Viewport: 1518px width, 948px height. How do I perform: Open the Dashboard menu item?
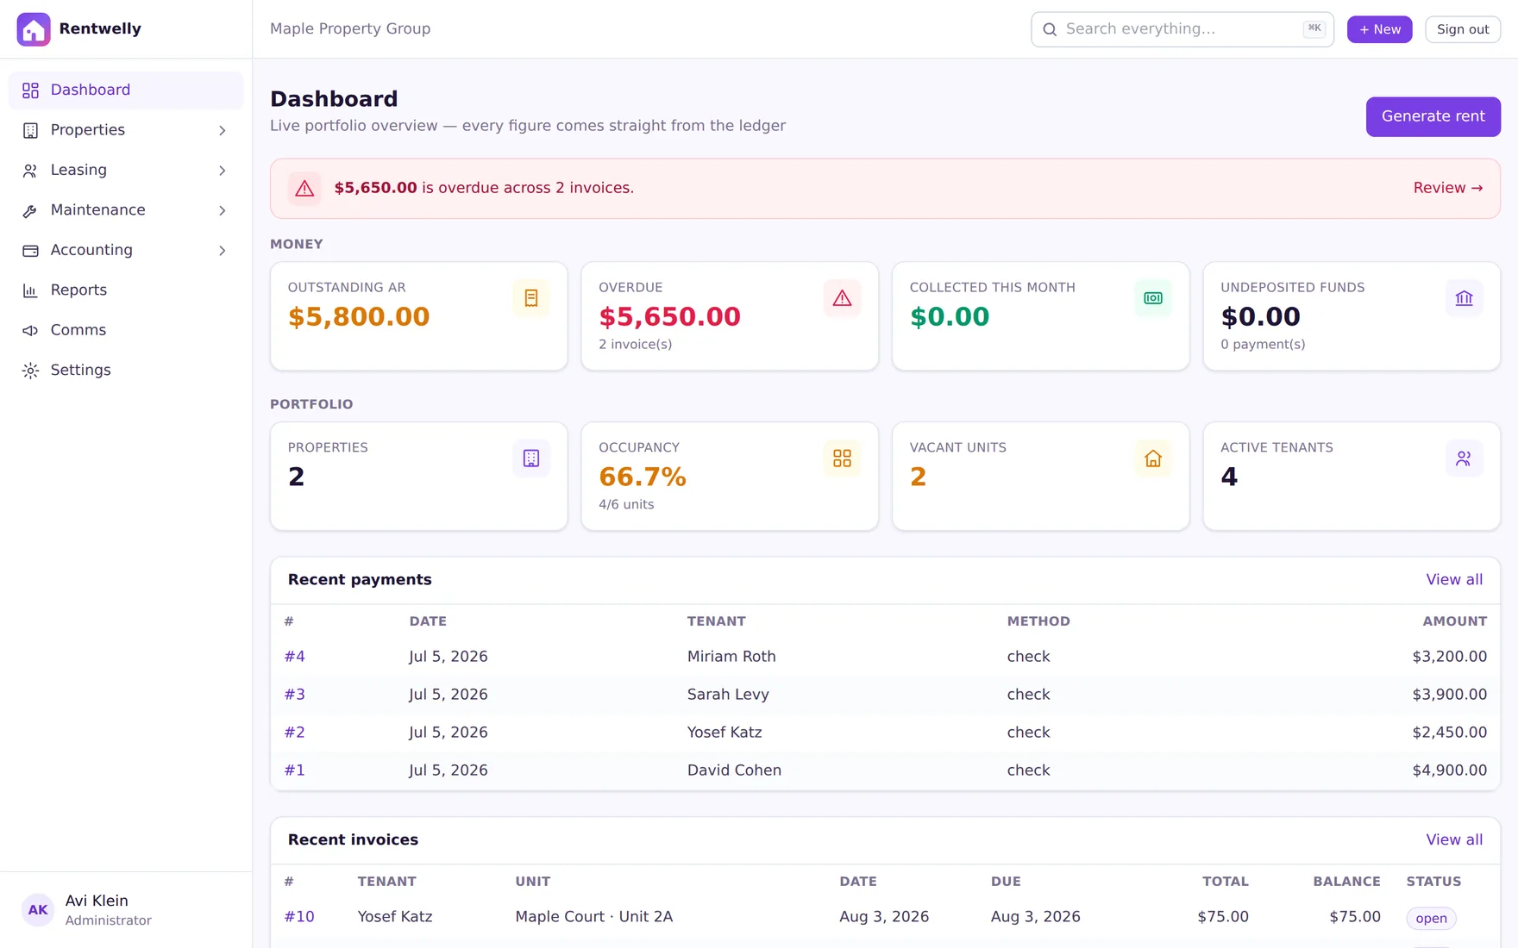click(x=126, y=90)
